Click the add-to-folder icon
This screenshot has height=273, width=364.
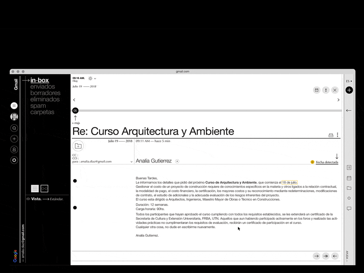pyautogui.click(x=78, y=146)
